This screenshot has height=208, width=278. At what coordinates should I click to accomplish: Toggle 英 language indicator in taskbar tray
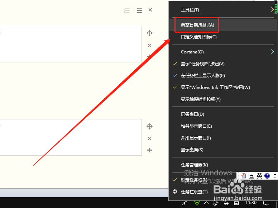click(x=226, y=203)
